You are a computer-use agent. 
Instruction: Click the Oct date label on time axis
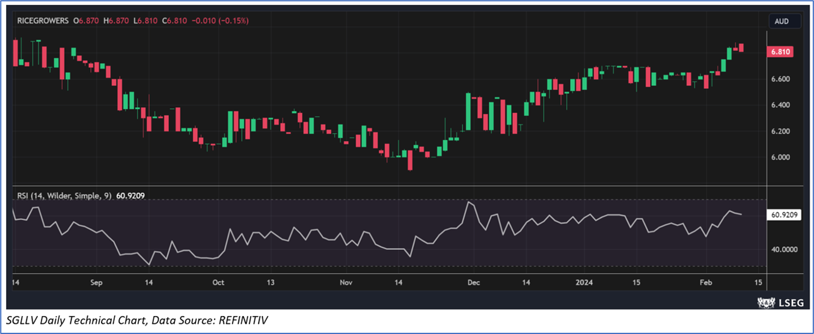[x=218, y=282]
